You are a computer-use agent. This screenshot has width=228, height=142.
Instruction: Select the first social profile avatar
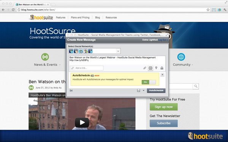coord(71,51)
